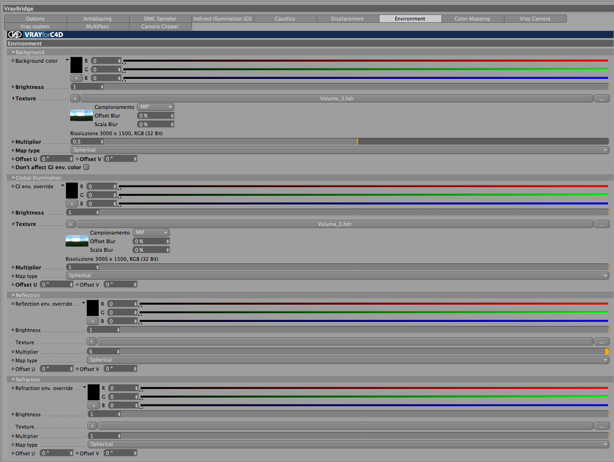The image size is (614, 462).
Task: Go to the Color Mapping tab
Action: click(x=472, y=19)
